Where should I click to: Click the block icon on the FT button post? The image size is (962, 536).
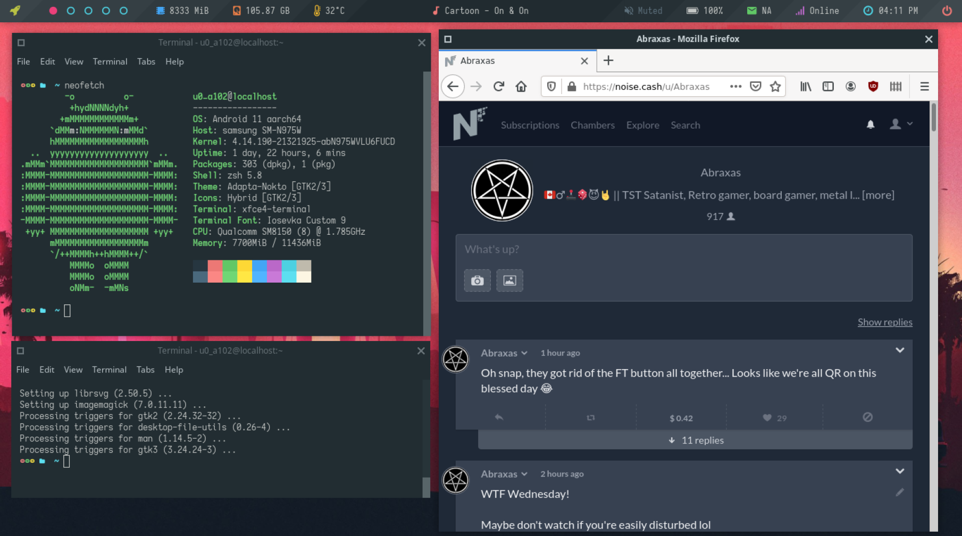click(x=867, y=418)
